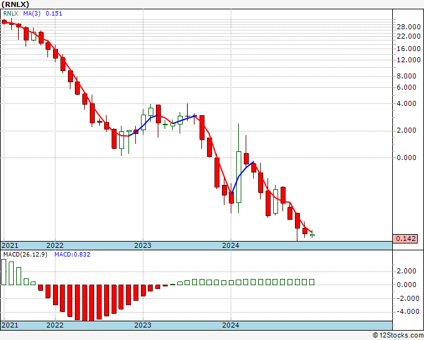Select the RNLX legend label

click(x=11, y=14)
